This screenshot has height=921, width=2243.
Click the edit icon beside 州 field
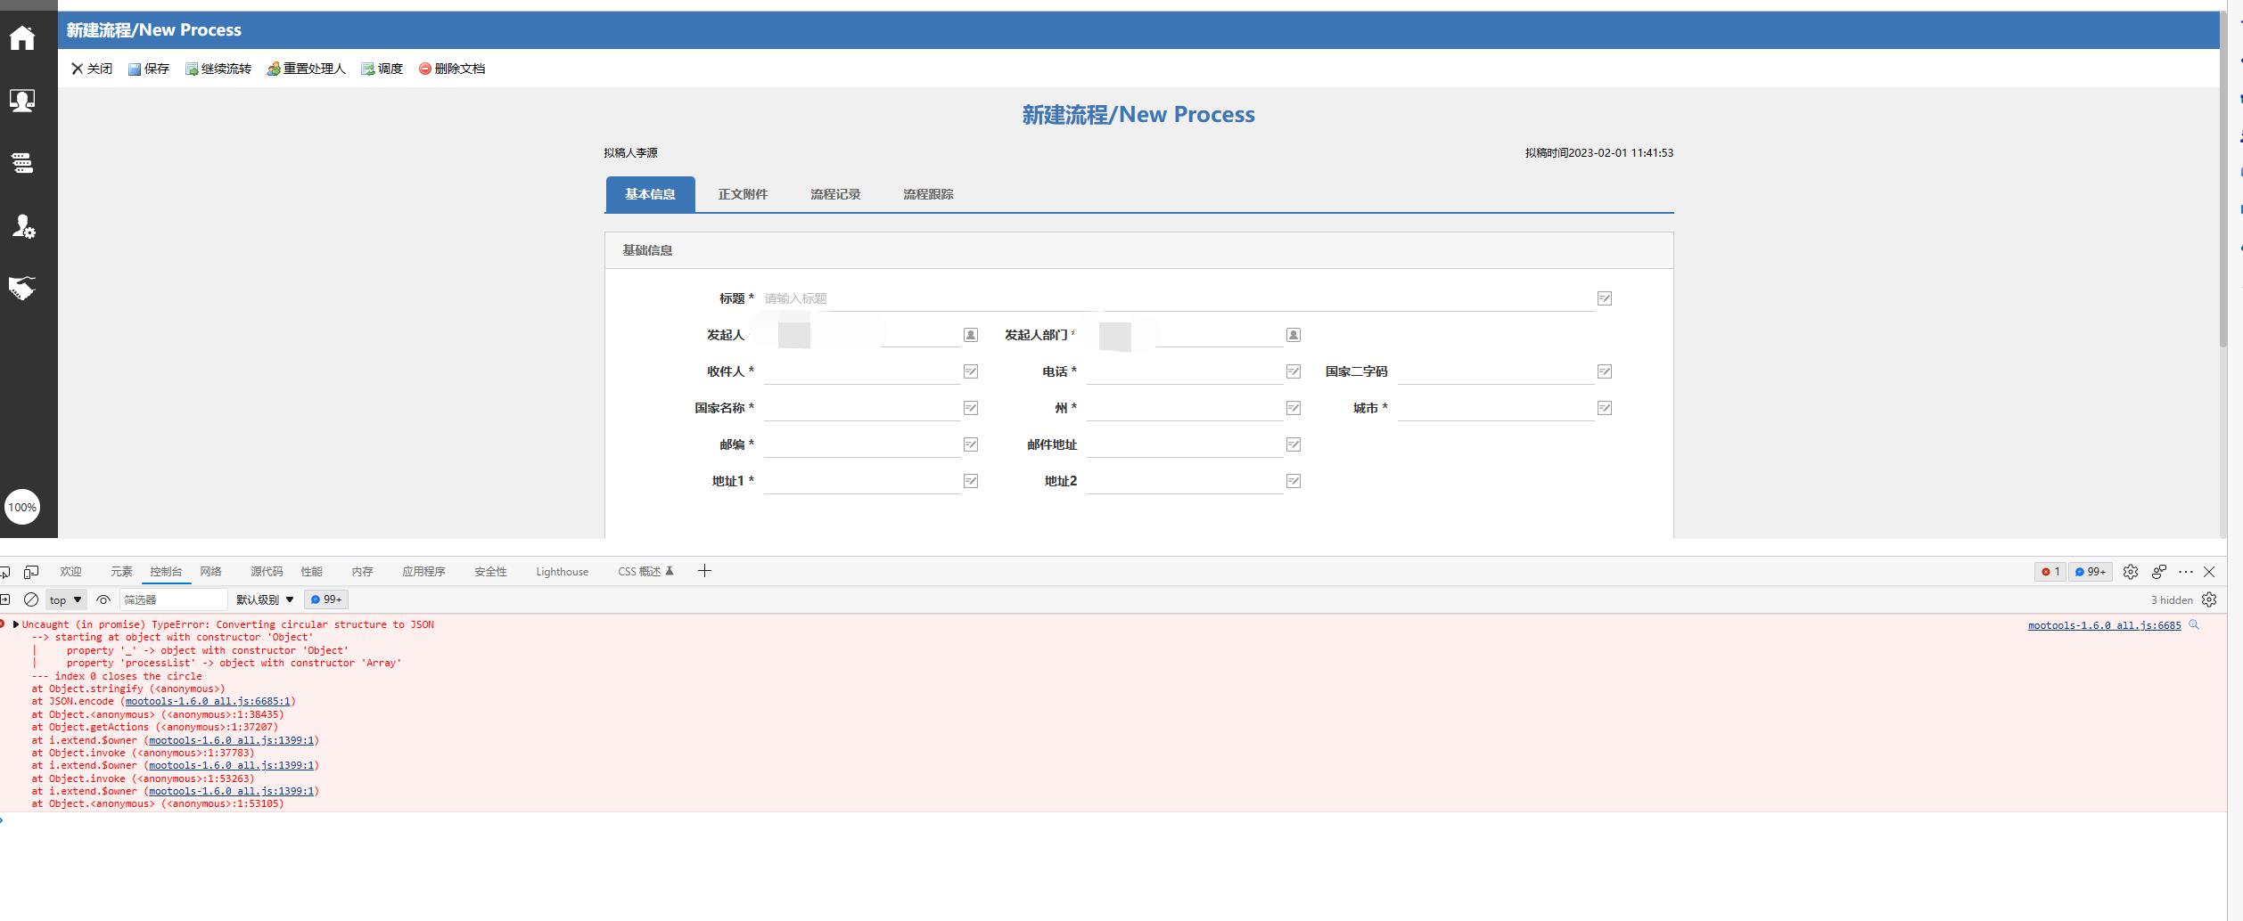(x=1294, y=408)
